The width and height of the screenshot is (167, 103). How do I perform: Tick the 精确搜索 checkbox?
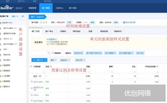[x=53, y=52]
